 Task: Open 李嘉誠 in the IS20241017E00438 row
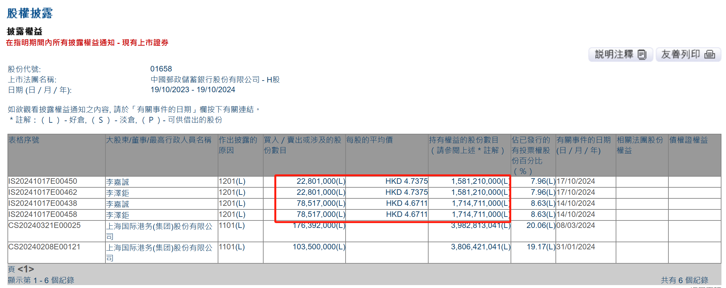[117, 204]
